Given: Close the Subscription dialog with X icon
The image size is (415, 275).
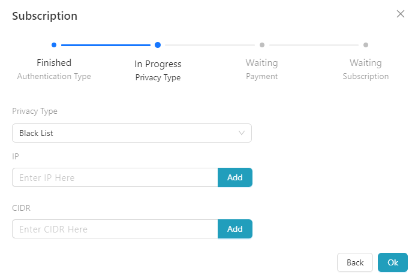Looking at the screenshot, I should pos(401,14).
